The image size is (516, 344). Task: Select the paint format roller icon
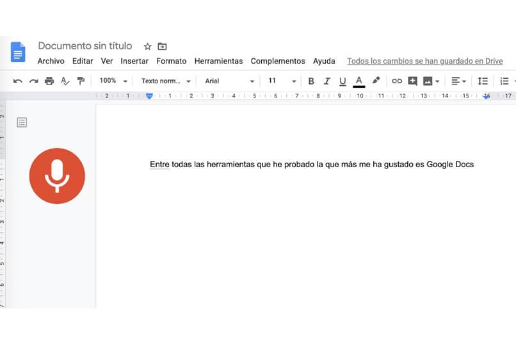(81, 81)
